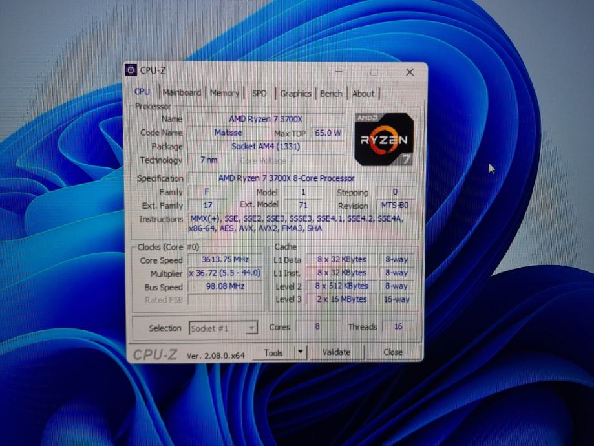Click the Ver. 2.08.0.x64 version text
Screen dimensions: 594x446
pos(215,356)
